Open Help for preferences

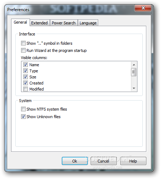133,161
